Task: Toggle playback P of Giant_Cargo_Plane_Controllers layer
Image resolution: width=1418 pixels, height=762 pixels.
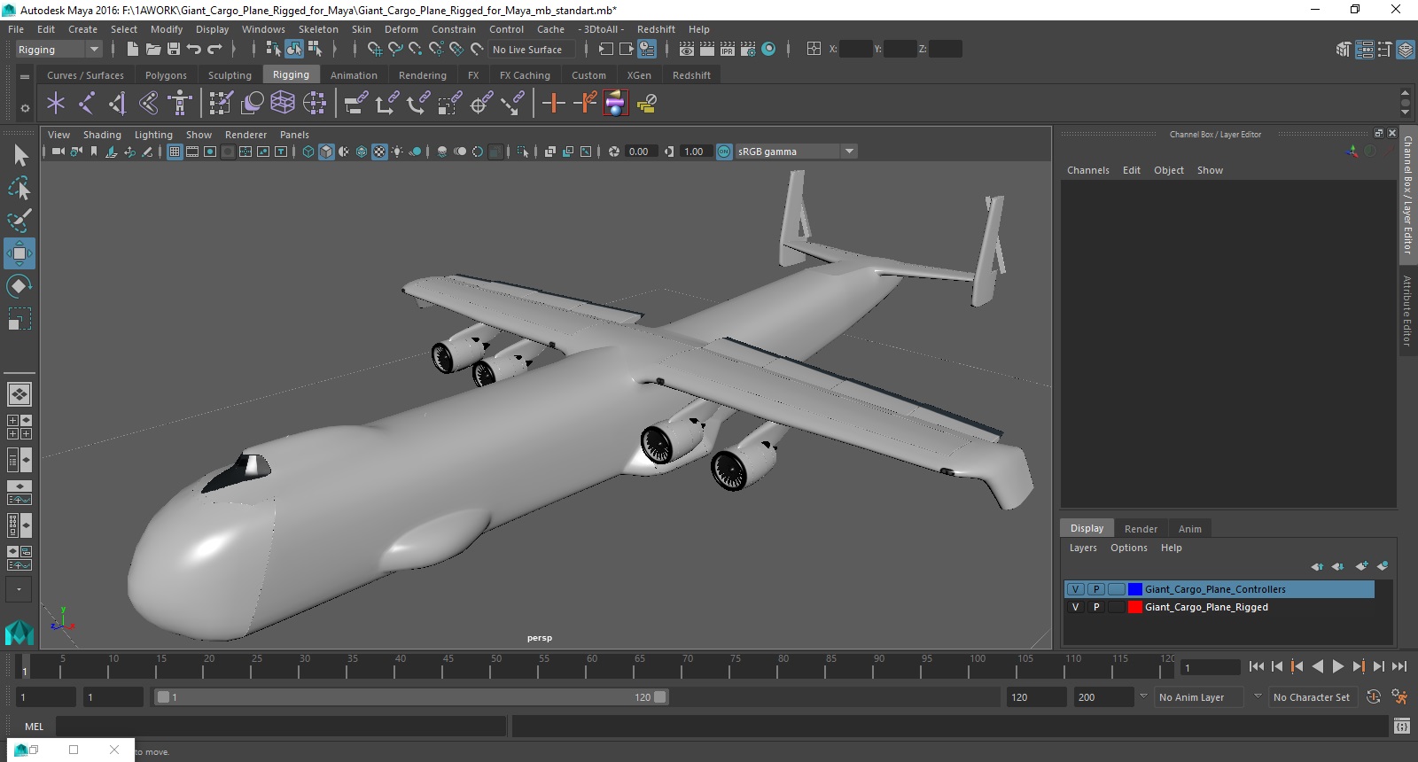Action: (x=1096, y=589)
